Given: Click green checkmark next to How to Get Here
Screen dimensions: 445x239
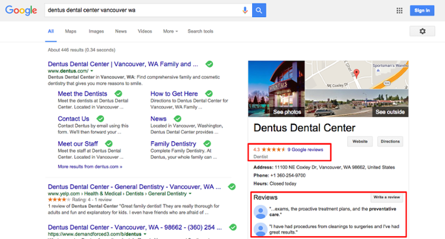Looking at the screenshot, I should [209, 94].
